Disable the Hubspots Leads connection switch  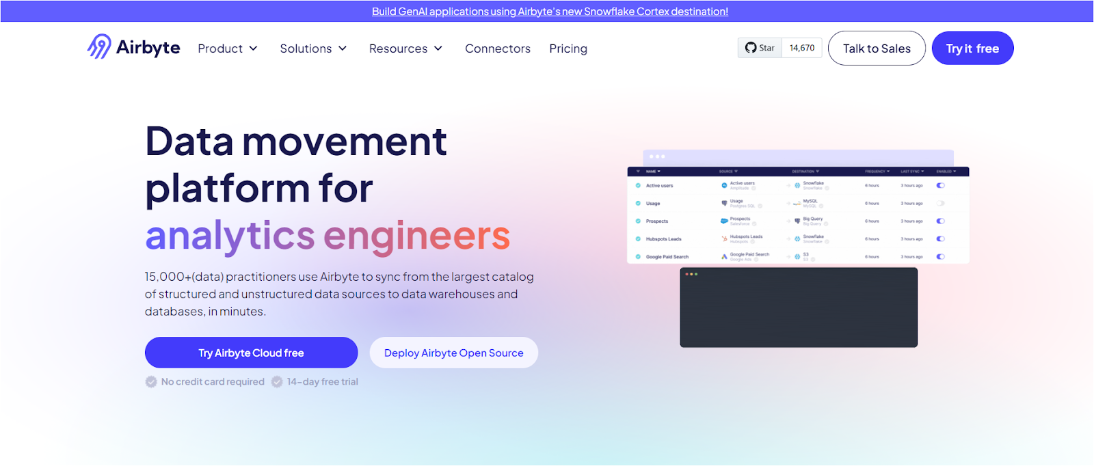point(941,238)
